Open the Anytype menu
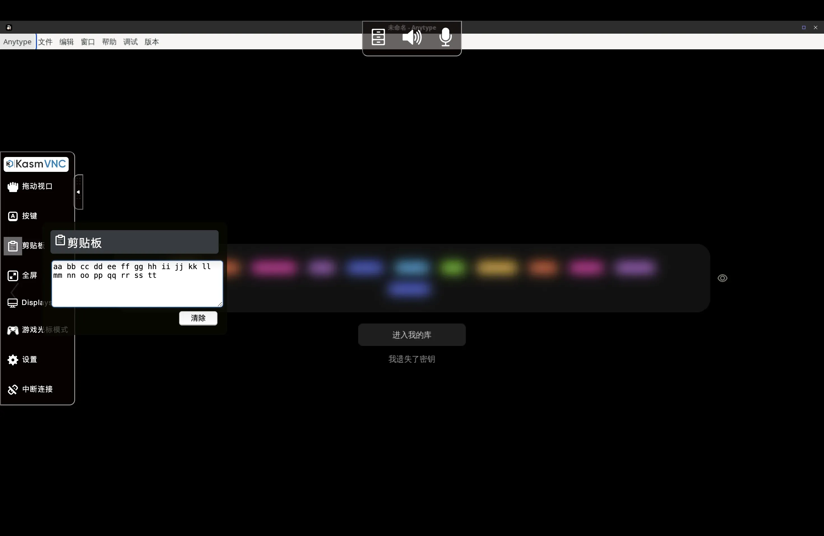The height and width of the screenshot is (536, 824). click(x=17, y=42)
